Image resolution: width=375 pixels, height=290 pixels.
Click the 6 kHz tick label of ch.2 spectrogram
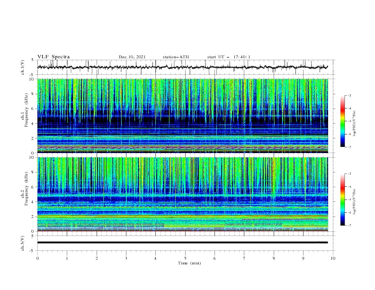click(x=33, y=187)
